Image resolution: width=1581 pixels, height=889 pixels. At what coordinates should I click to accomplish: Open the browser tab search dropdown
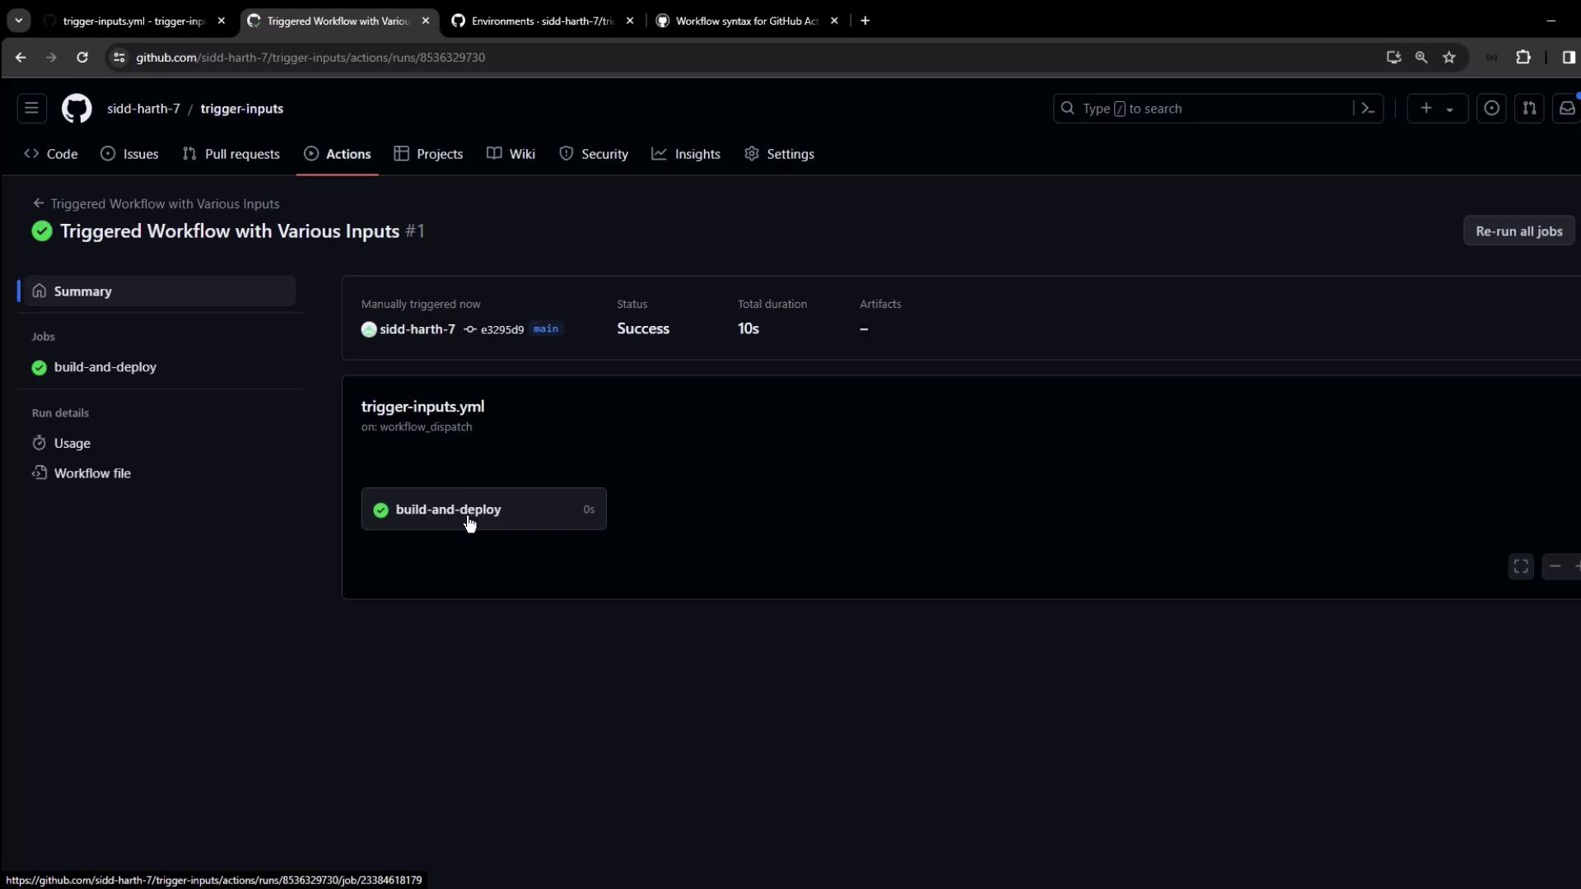(18, 21)
